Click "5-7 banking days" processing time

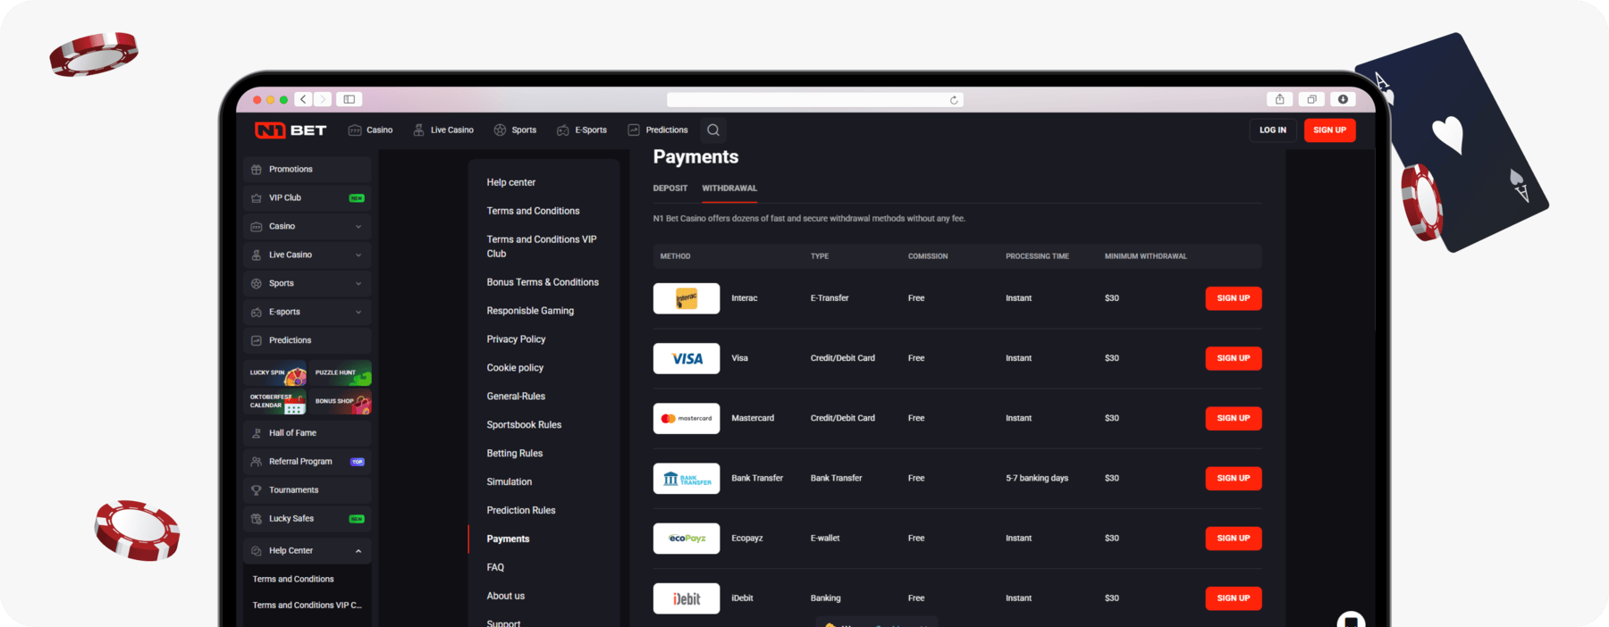1037,479
